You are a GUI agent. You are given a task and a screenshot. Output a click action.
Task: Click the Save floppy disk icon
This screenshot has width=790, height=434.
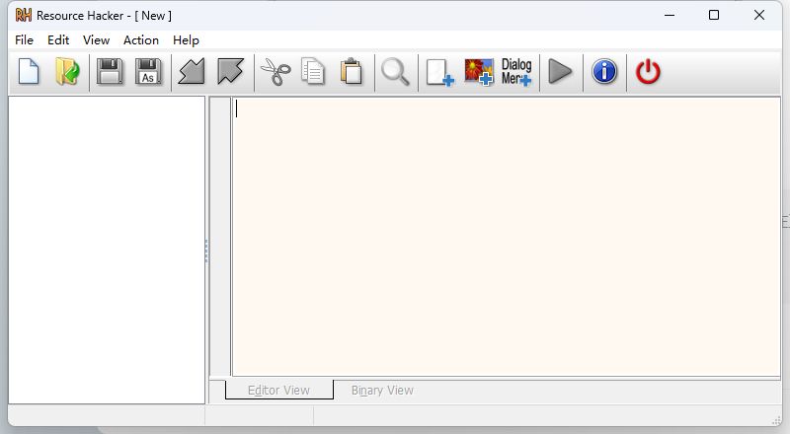110,72
